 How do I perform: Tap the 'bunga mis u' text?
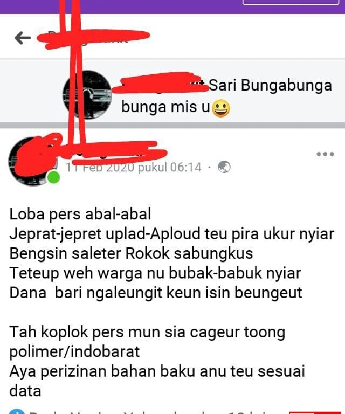[x=165, y=107]
